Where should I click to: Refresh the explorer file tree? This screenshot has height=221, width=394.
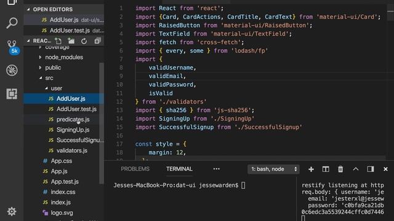pyautogui.click(x=84, y=41)
